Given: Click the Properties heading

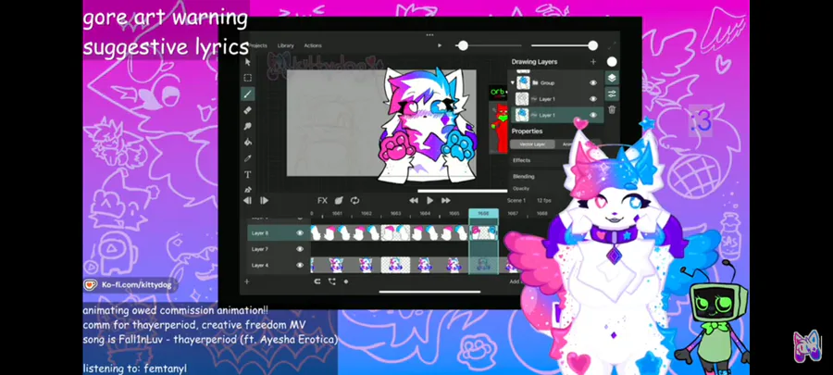Looking at the screenshot, I should tap(527, 131).
